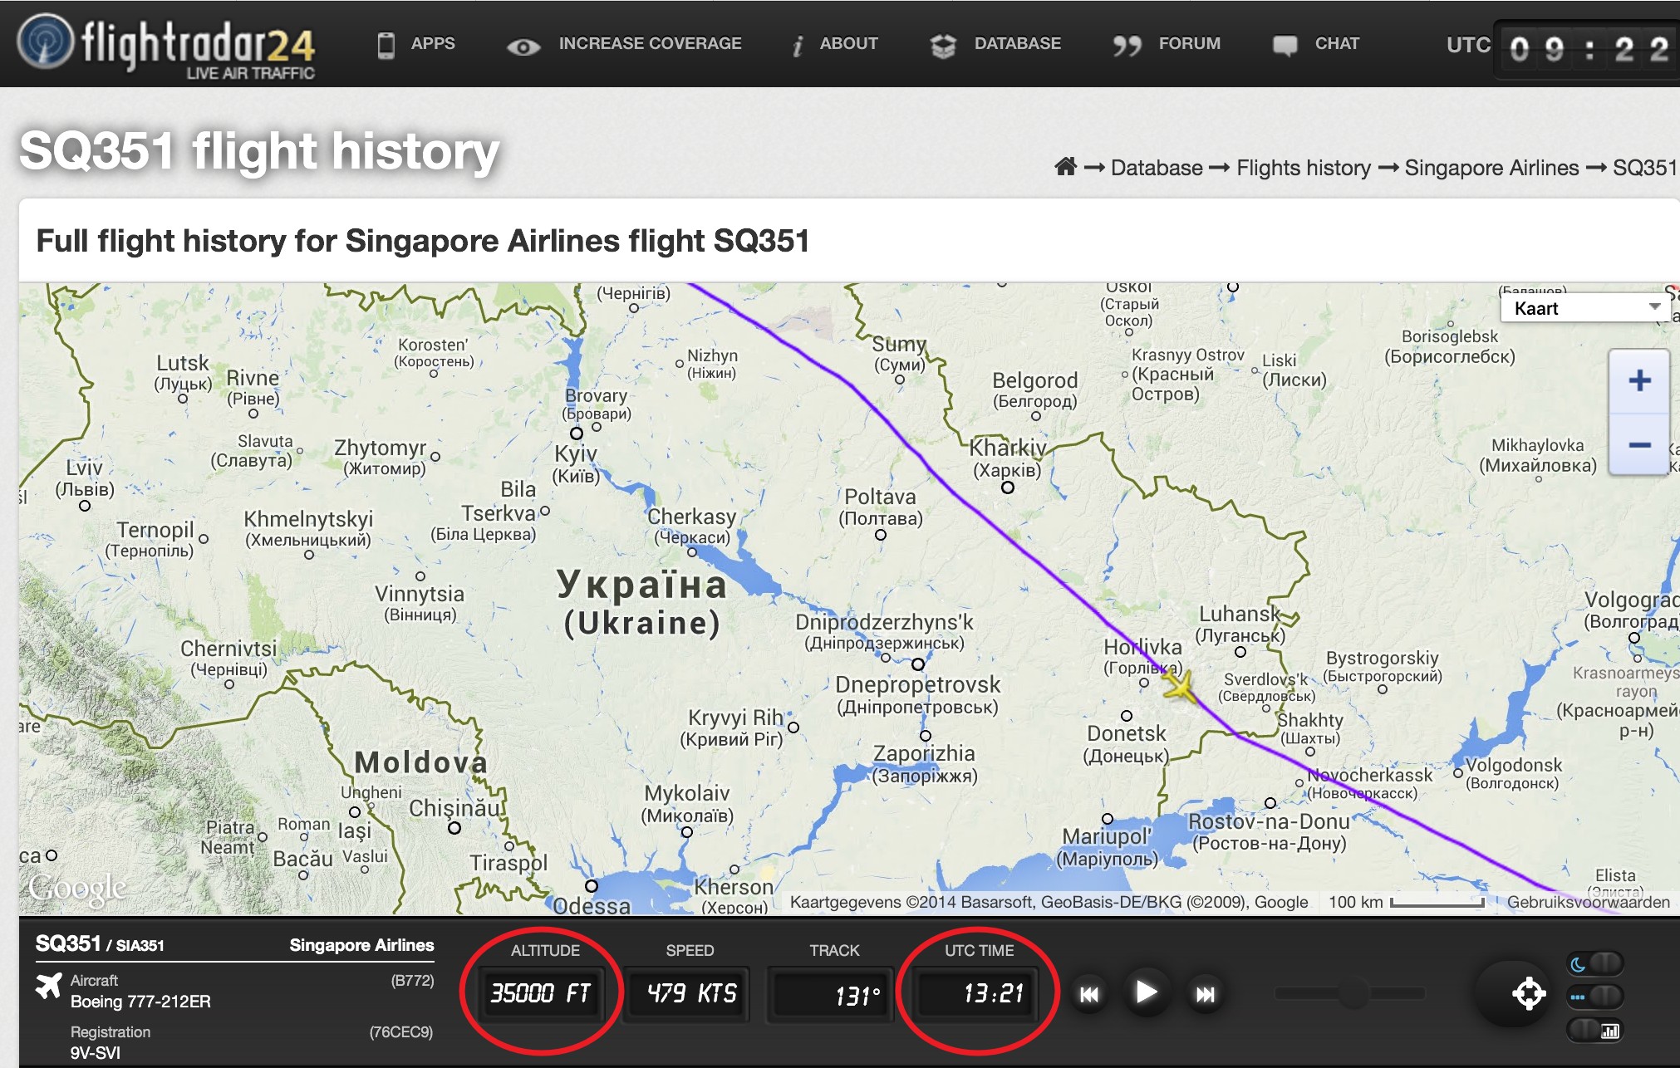Click the 35000 FT altitude readout
This screenshot has width=1680, height=1068.
541,993
